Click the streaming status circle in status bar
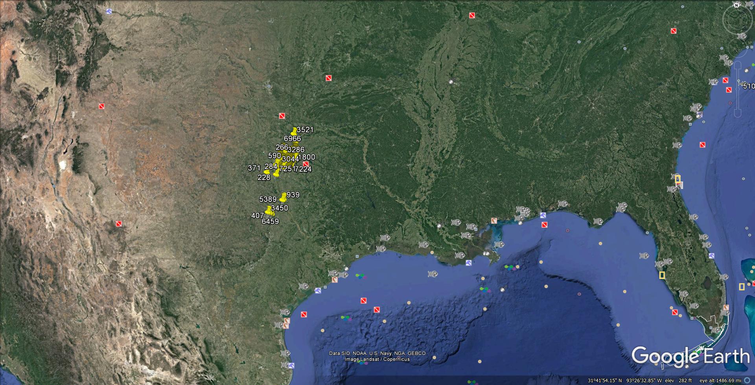The image size is (755, 385). pos(747,380)
